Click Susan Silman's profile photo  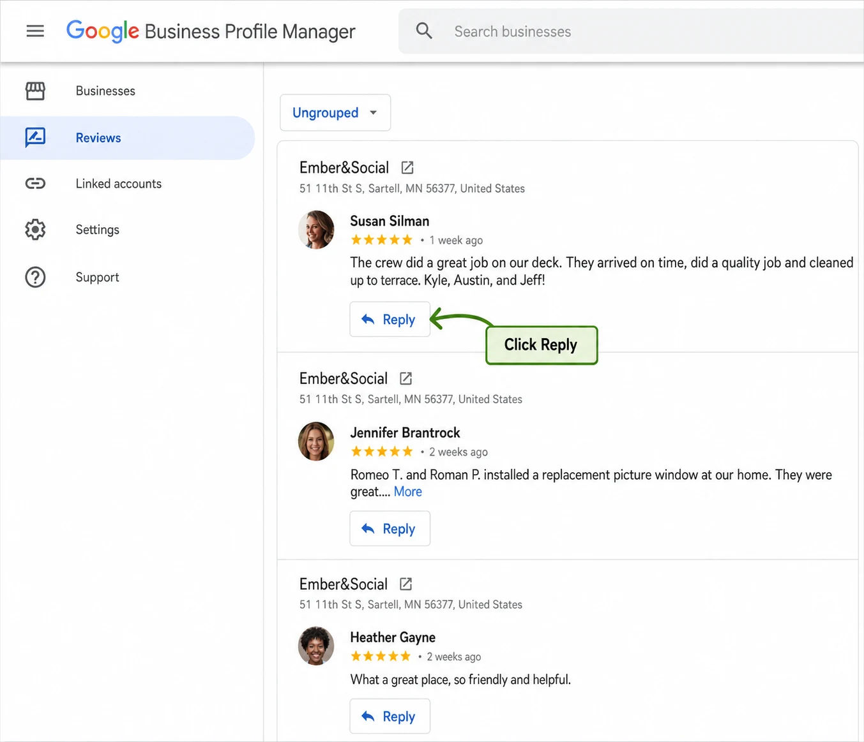tap(316, 230)
